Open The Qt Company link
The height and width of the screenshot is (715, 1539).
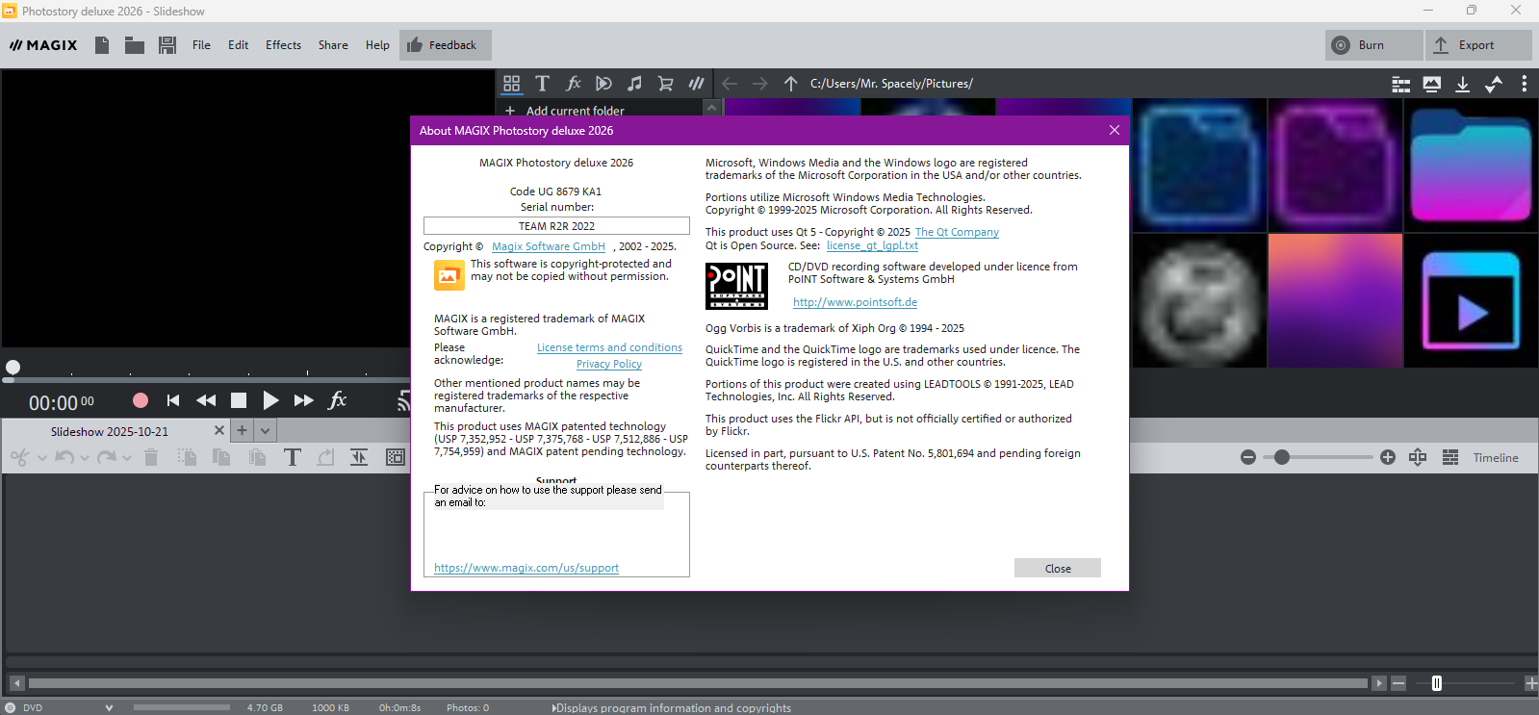click(x=957, y=232)
